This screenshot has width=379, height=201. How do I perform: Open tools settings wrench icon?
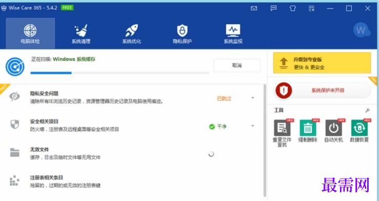tap(367, 110)
